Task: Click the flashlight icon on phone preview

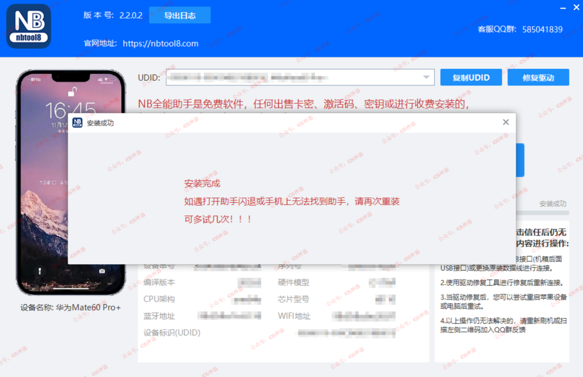Action: [x=40, y=271]
